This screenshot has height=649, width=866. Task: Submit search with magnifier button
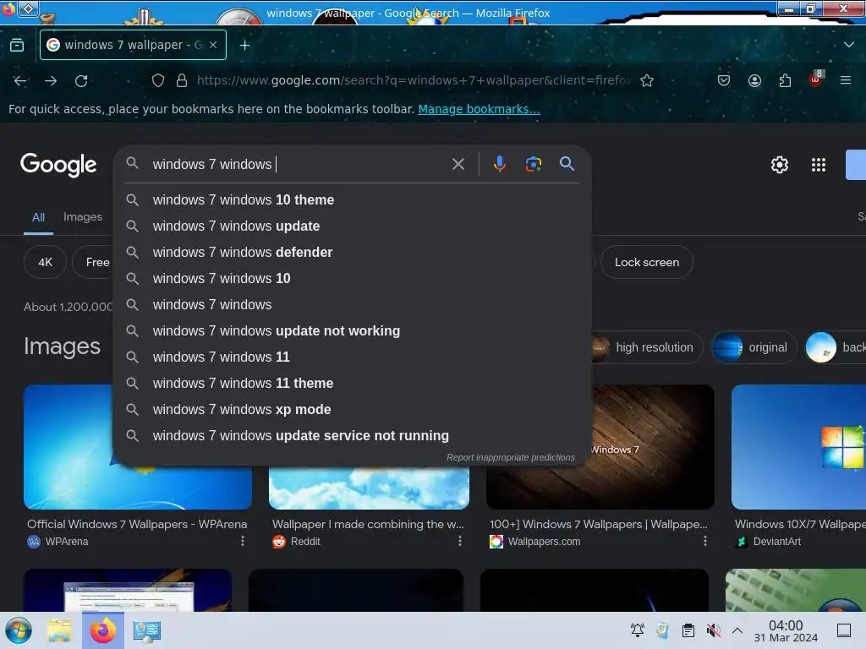[x=567, y=163]
